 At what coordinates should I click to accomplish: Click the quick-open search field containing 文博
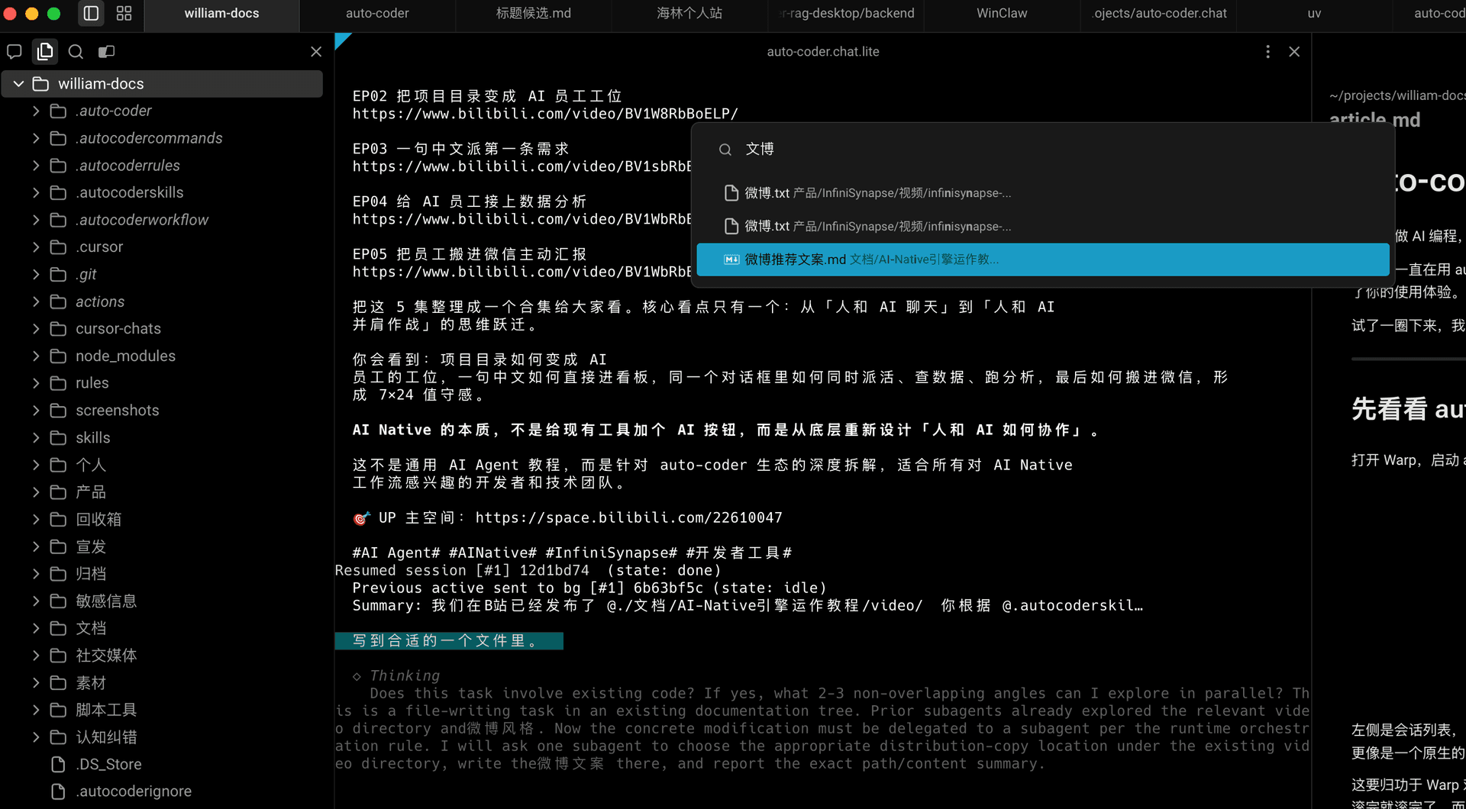(1043, 150)
